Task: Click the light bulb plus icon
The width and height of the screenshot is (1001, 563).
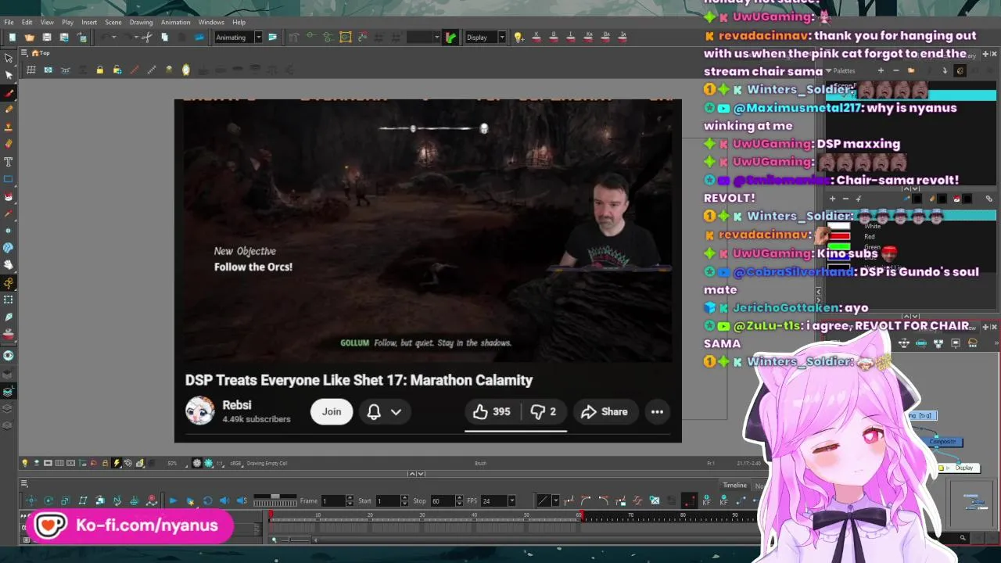Action: [x=518, y=37]
